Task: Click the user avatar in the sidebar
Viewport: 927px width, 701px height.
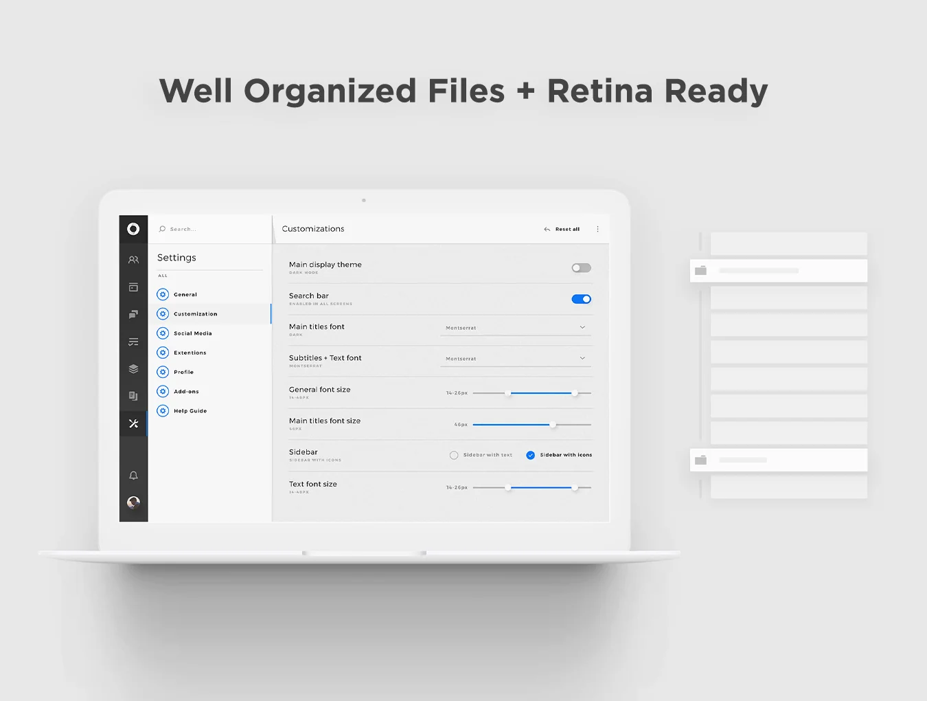Action: tap(133, 502)
